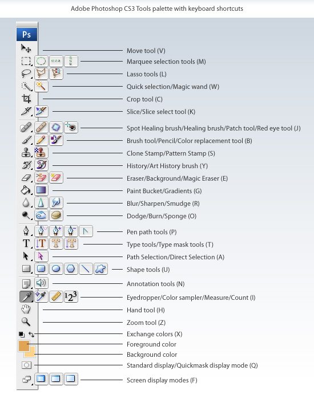Choose the Art History Brush tool
The width and height of the screenshot is (314, 399).
click(41, 165)
